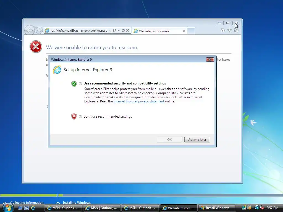Click the security alert tray icon

coord(249,208)
